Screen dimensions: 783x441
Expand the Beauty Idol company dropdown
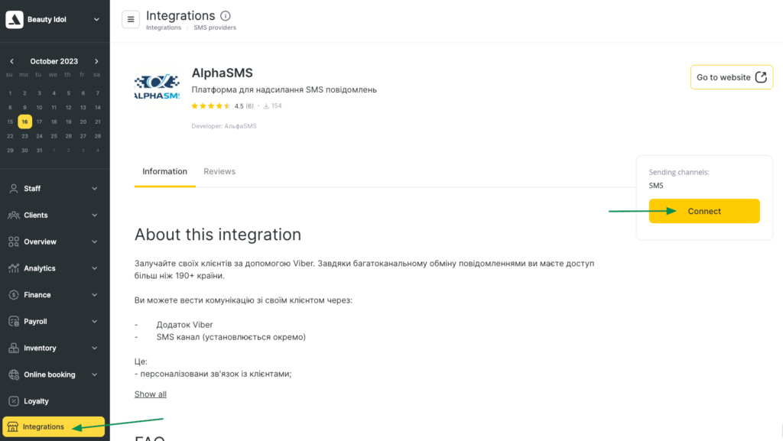(x=96, y=20)
